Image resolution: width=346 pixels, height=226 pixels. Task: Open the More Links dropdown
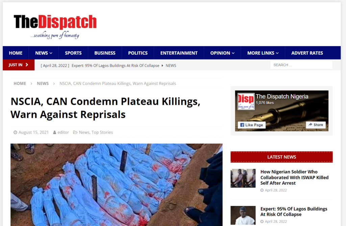(x=263, y=53)
